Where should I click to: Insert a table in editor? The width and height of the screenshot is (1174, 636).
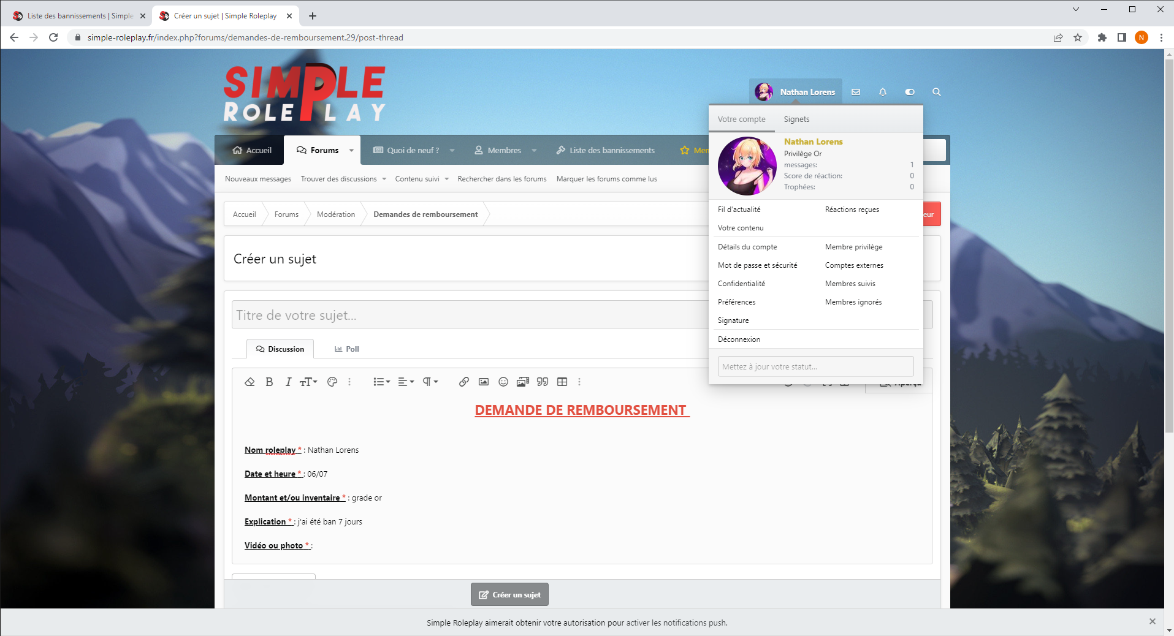pyautogui.click(x=562, y=382)
